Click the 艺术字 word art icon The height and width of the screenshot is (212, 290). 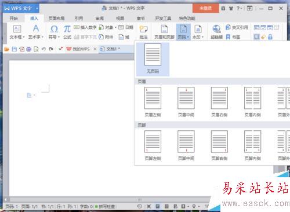coord(36,29)
